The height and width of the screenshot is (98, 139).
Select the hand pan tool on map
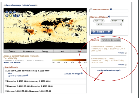pyautogui.click(x=7, y=15)
